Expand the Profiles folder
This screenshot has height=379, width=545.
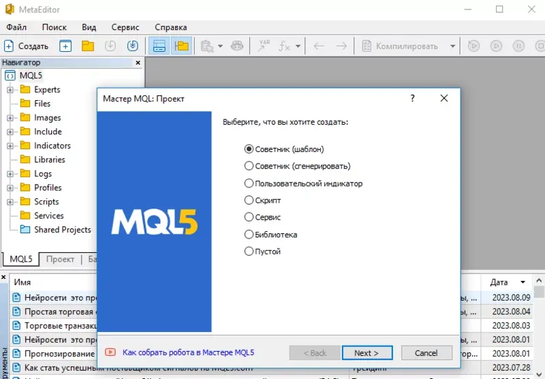pyautogui.click(x=10, y=187)
